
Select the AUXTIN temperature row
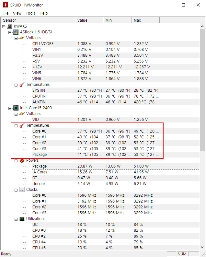click(116, 102)
